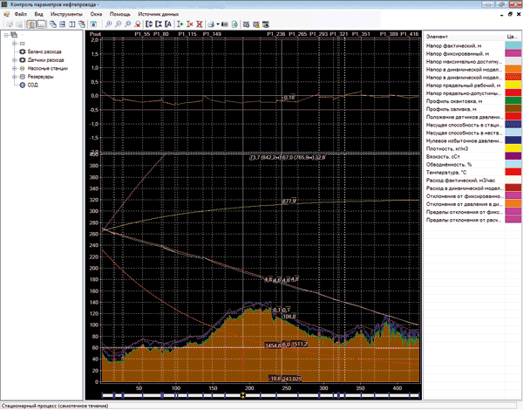523x410 pixels.
Task: Remove a cursor marker with red x icon
Action: (x=190, y=24)
